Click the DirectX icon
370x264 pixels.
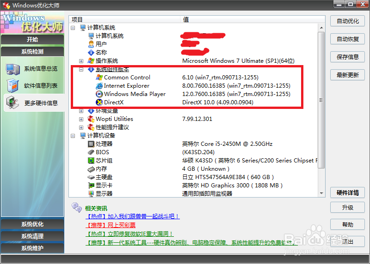[99, 102]
